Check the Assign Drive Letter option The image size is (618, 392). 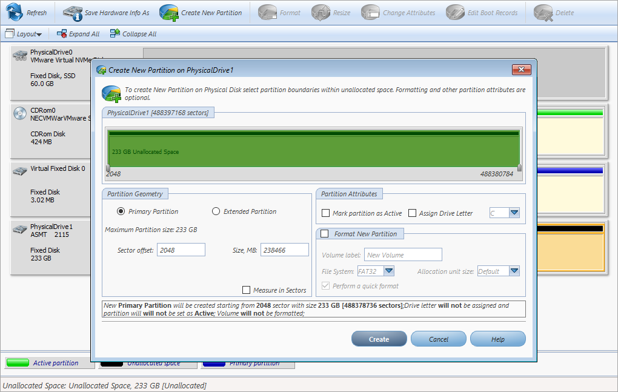[x=413, y=213]
